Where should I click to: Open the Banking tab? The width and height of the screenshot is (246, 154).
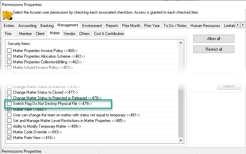(x=47, y=26)
